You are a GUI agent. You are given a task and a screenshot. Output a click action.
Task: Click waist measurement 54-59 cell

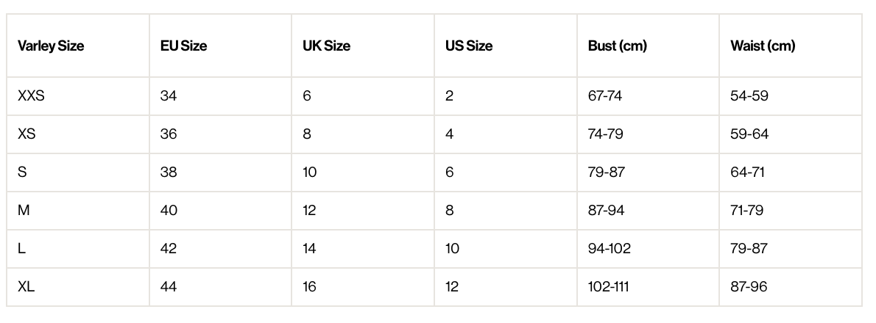(x=749, y=96)
